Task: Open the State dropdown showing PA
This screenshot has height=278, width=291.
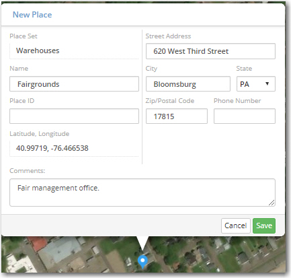Action: [x=256, y=84]
